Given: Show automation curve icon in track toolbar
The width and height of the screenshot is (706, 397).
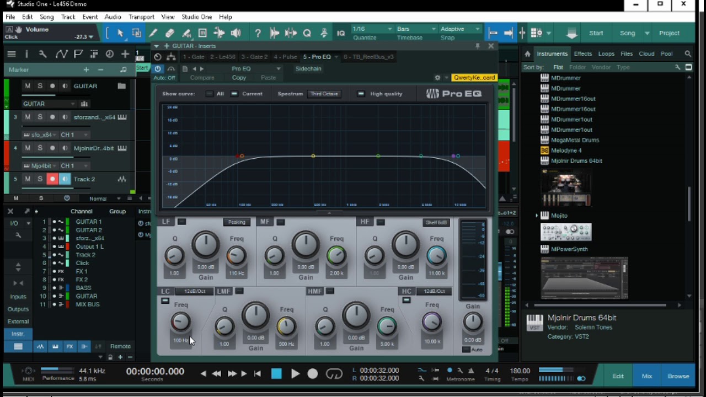Looking at the screenshot, I should (61, 54).
